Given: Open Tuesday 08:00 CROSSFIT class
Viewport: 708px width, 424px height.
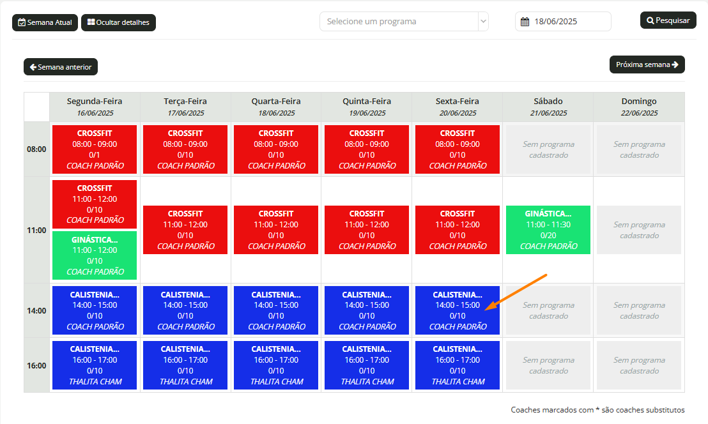Looking at the screenshot, I should click(185, 149).
